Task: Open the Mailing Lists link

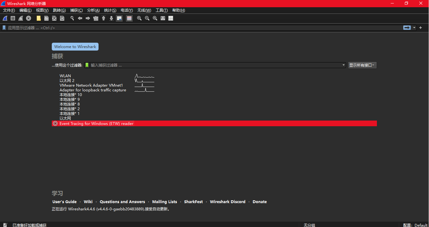Action: coord(164,202)
